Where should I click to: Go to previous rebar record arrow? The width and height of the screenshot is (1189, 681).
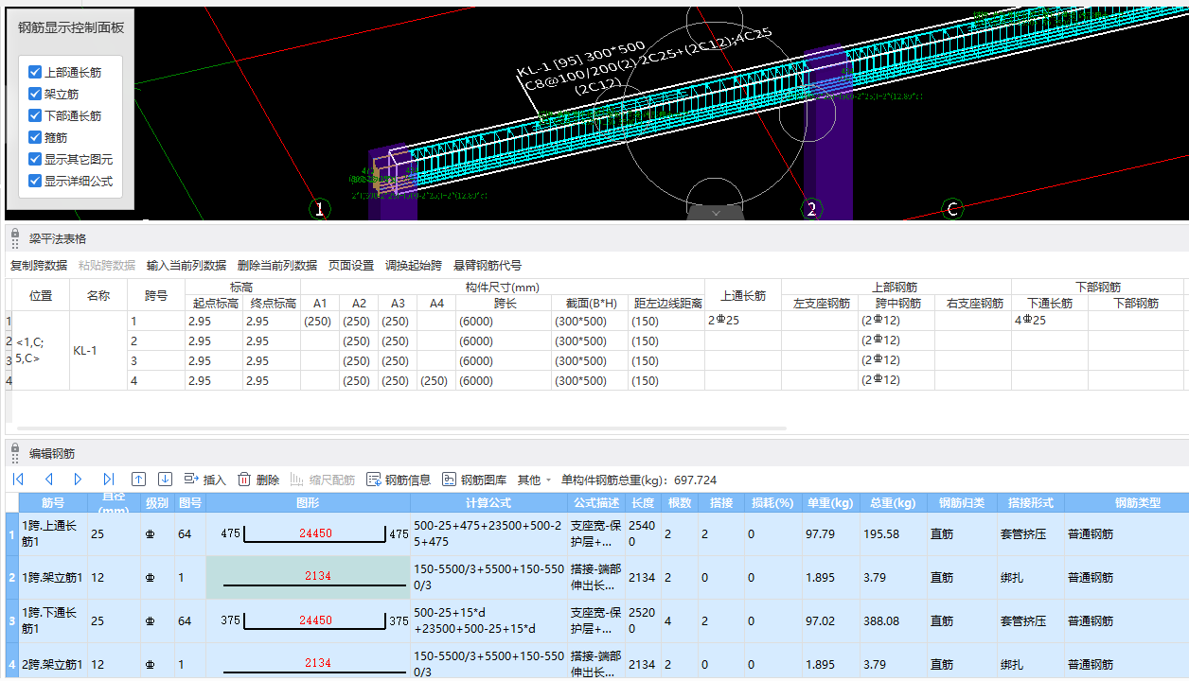pyautogui.click(x=48, y=480)
